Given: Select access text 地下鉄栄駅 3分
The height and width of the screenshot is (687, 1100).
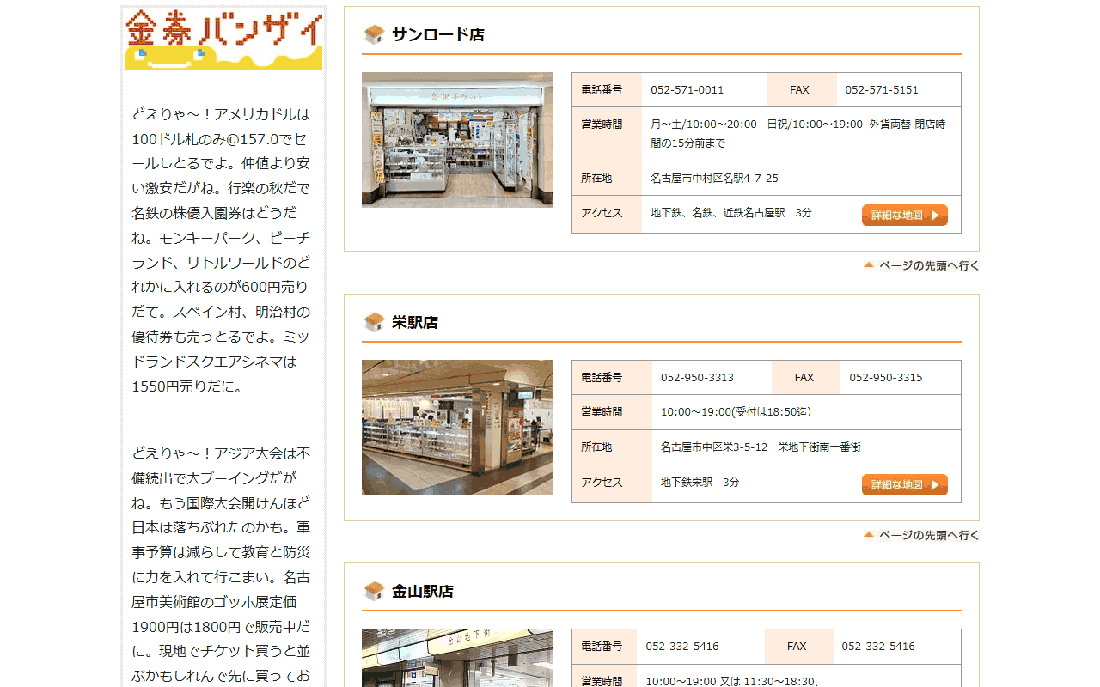Looking at the screenshot, I should 700,483.
